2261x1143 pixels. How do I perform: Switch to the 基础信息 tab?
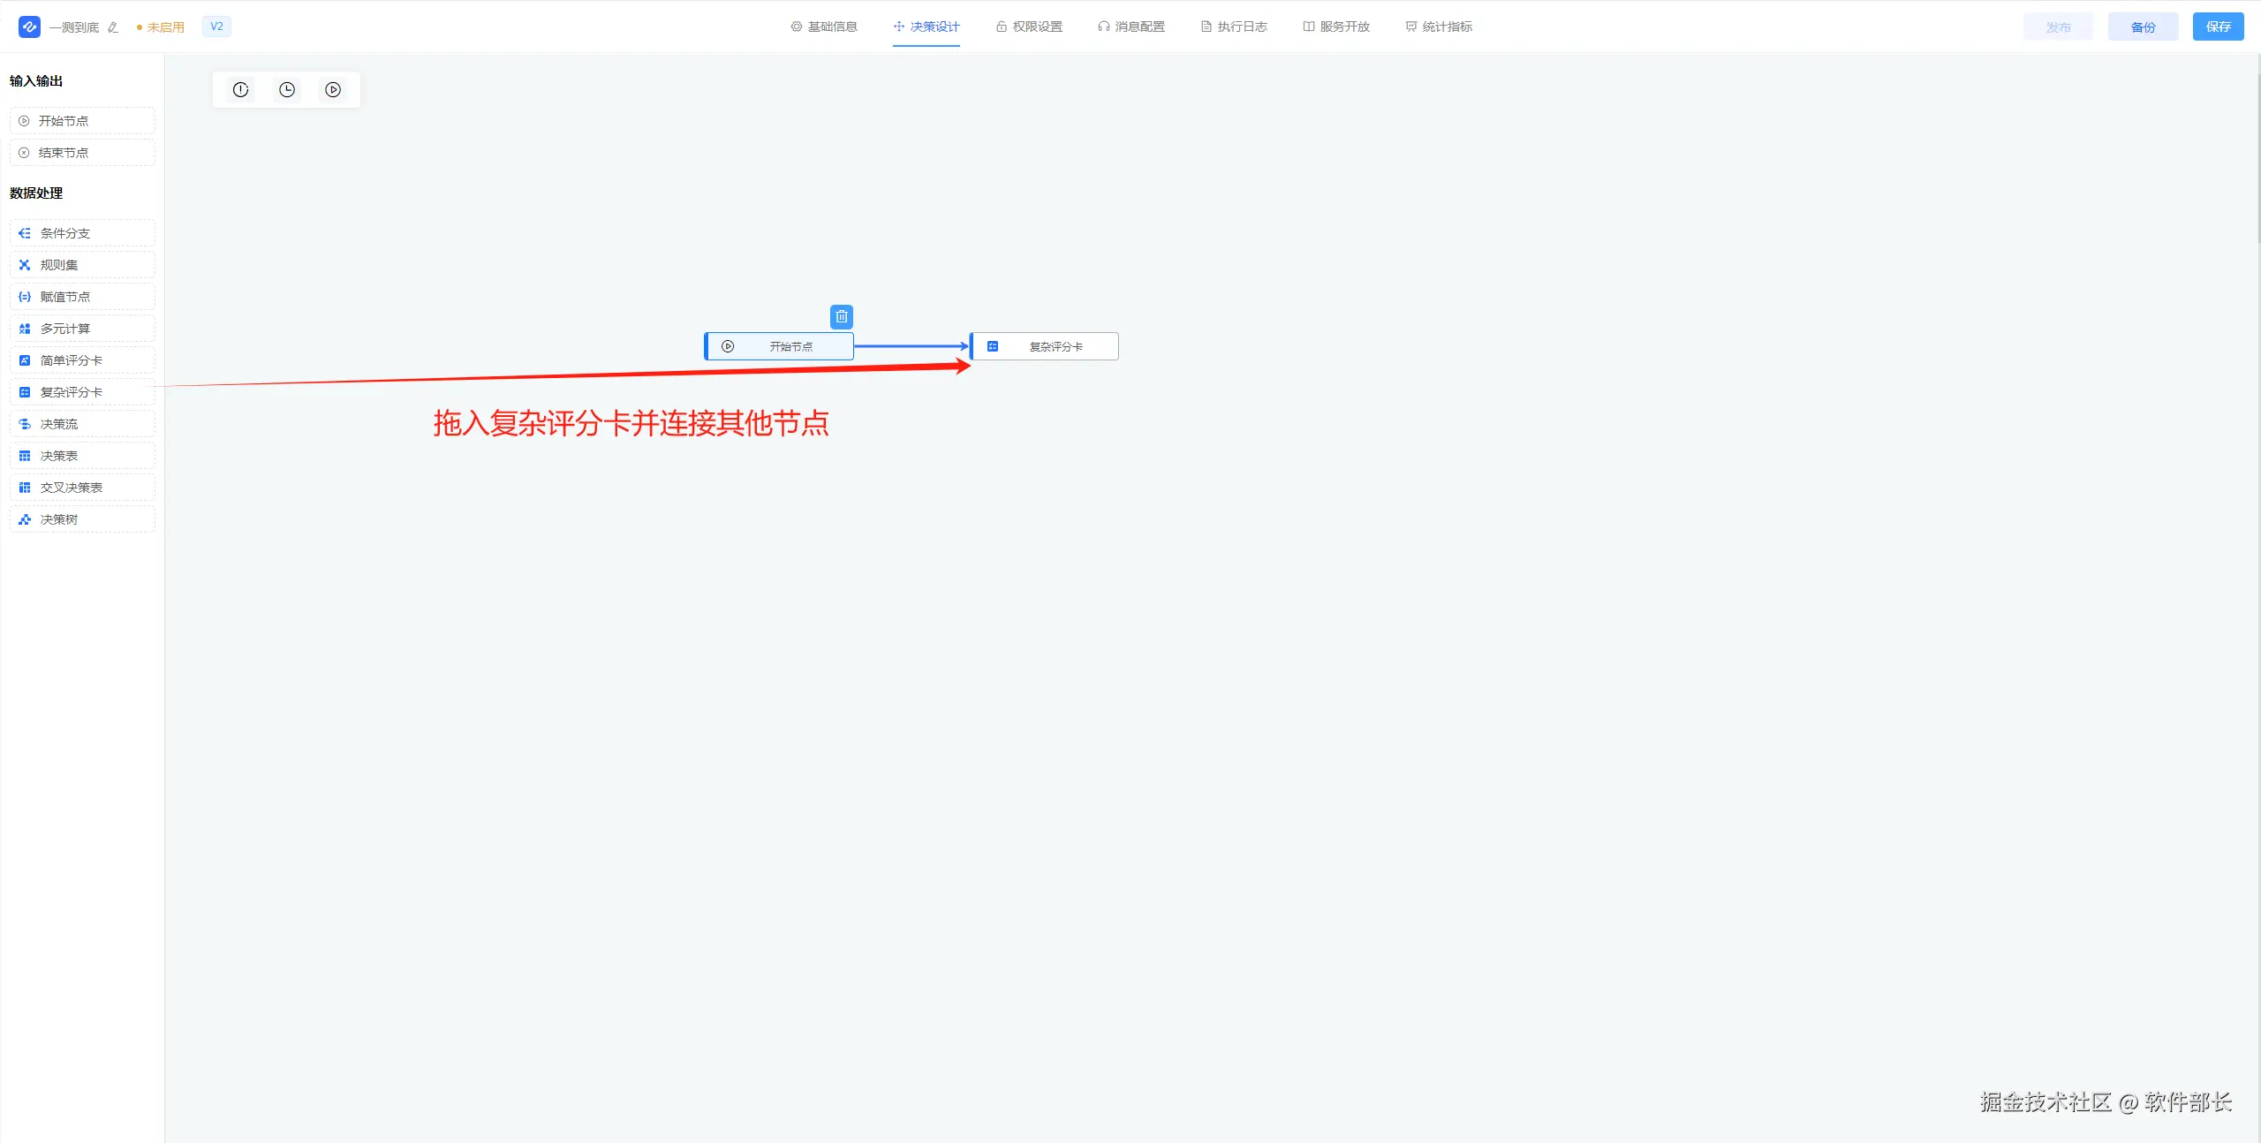tap(823, 26)
